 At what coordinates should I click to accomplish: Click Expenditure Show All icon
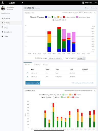click(48, 95)
